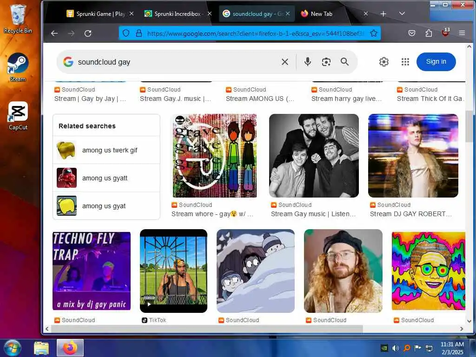
Task: Open the Firefox extensions puzzle icon
Action: pos(429,33)
